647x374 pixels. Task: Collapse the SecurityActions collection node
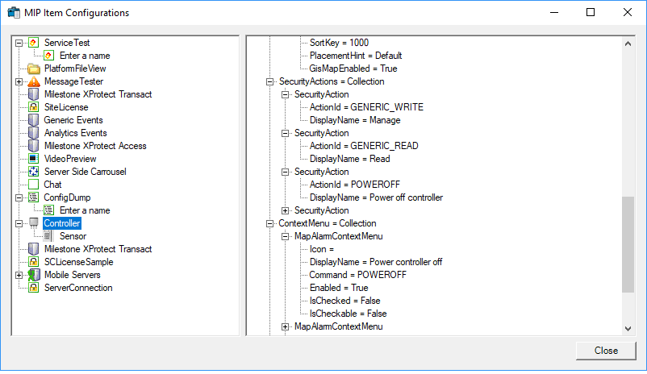coord(270,81)
